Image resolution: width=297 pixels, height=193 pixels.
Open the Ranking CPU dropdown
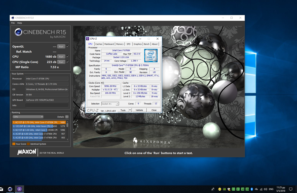click(x=28, y=117)
